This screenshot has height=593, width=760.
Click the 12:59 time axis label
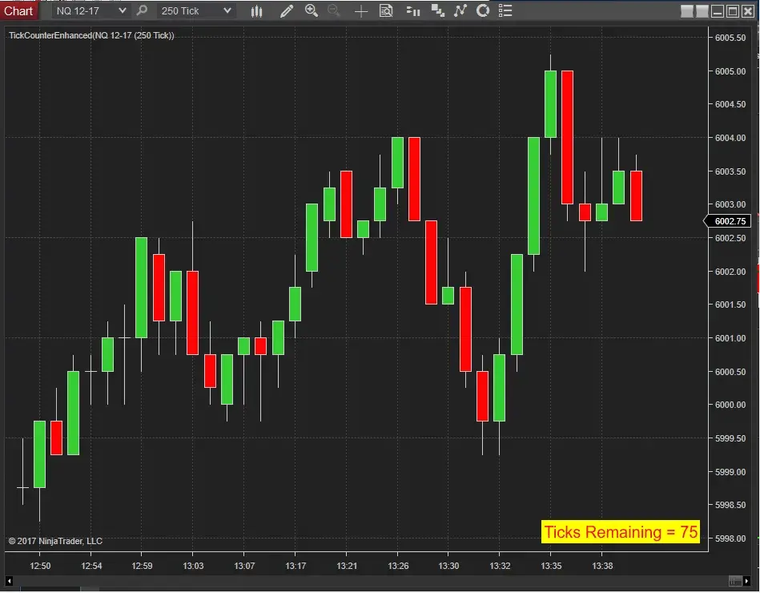click(142, 566)
